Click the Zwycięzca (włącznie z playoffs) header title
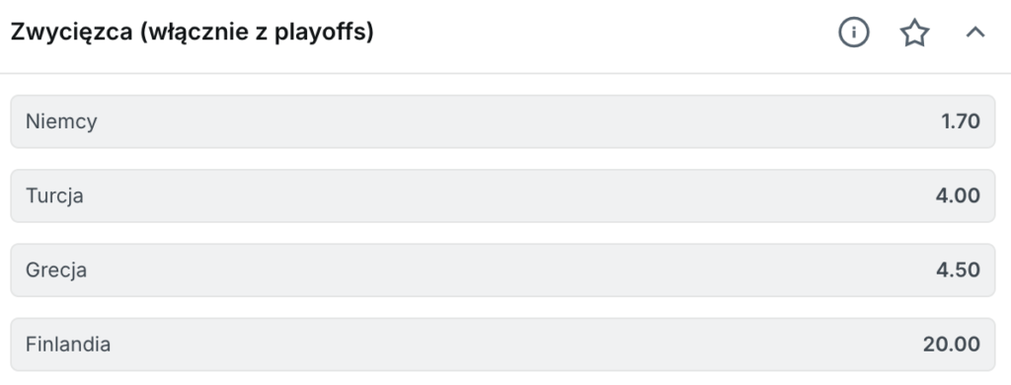Screen dimensions: 1011x385 click(x=193, y=33)
